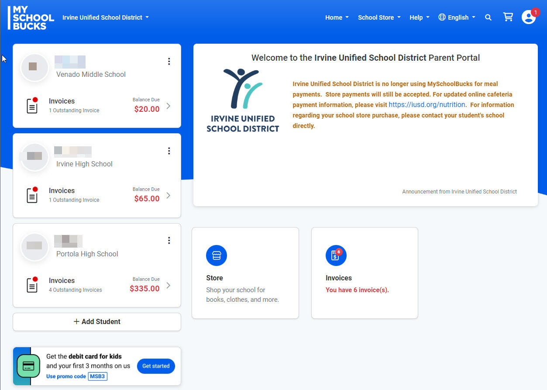Click the MySchoolBucks logo

pos(31,17)
